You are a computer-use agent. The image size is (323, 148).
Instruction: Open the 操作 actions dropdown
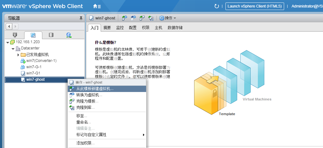pos(168,18)
